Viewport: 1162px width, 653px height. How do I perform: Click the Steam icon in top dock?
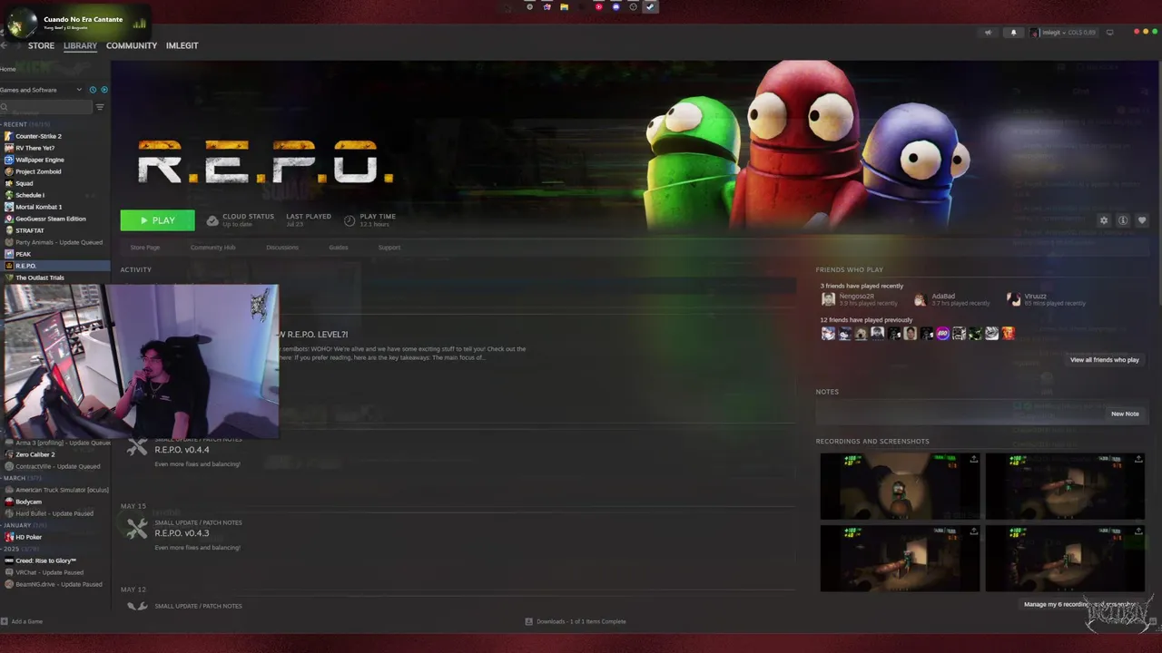[x=650, y=7]
